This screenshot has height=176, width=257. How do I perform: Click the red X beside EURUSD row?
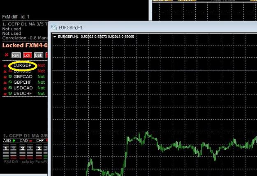[5, 72]
